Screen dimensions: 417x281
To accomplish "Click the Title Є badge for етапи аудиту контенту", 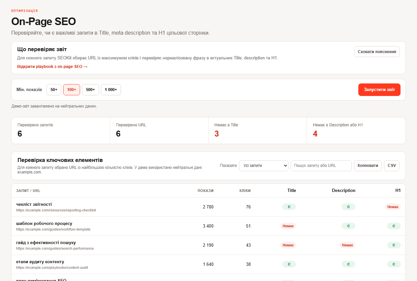I will 289,264.
